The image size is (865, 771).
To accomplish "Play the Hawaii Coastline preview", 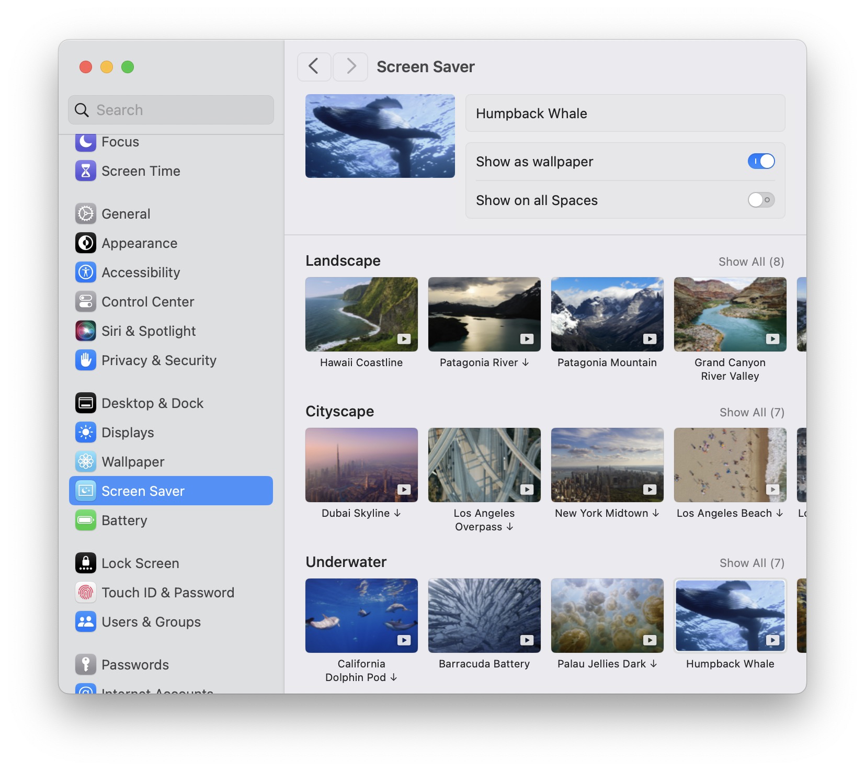I will [x=403, y=339].
